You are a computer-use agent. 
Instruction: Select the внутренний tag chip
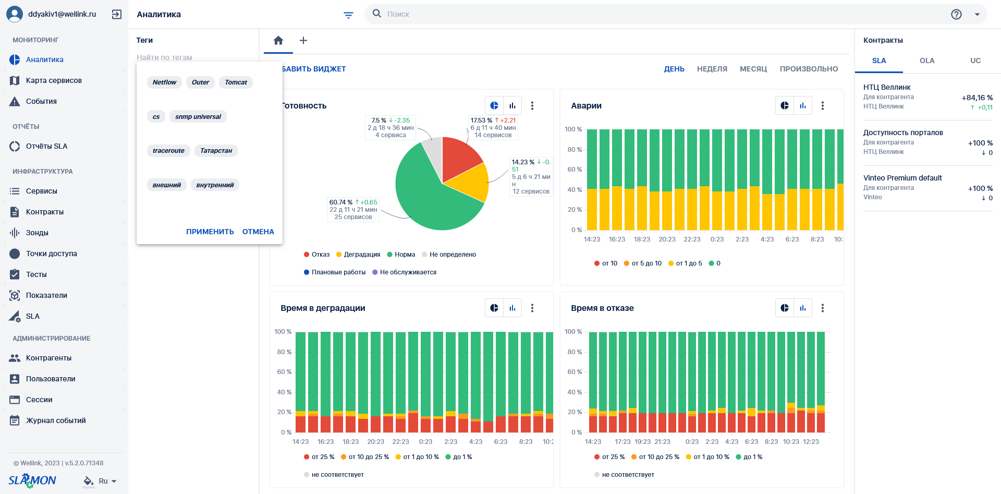click(215, 185)
